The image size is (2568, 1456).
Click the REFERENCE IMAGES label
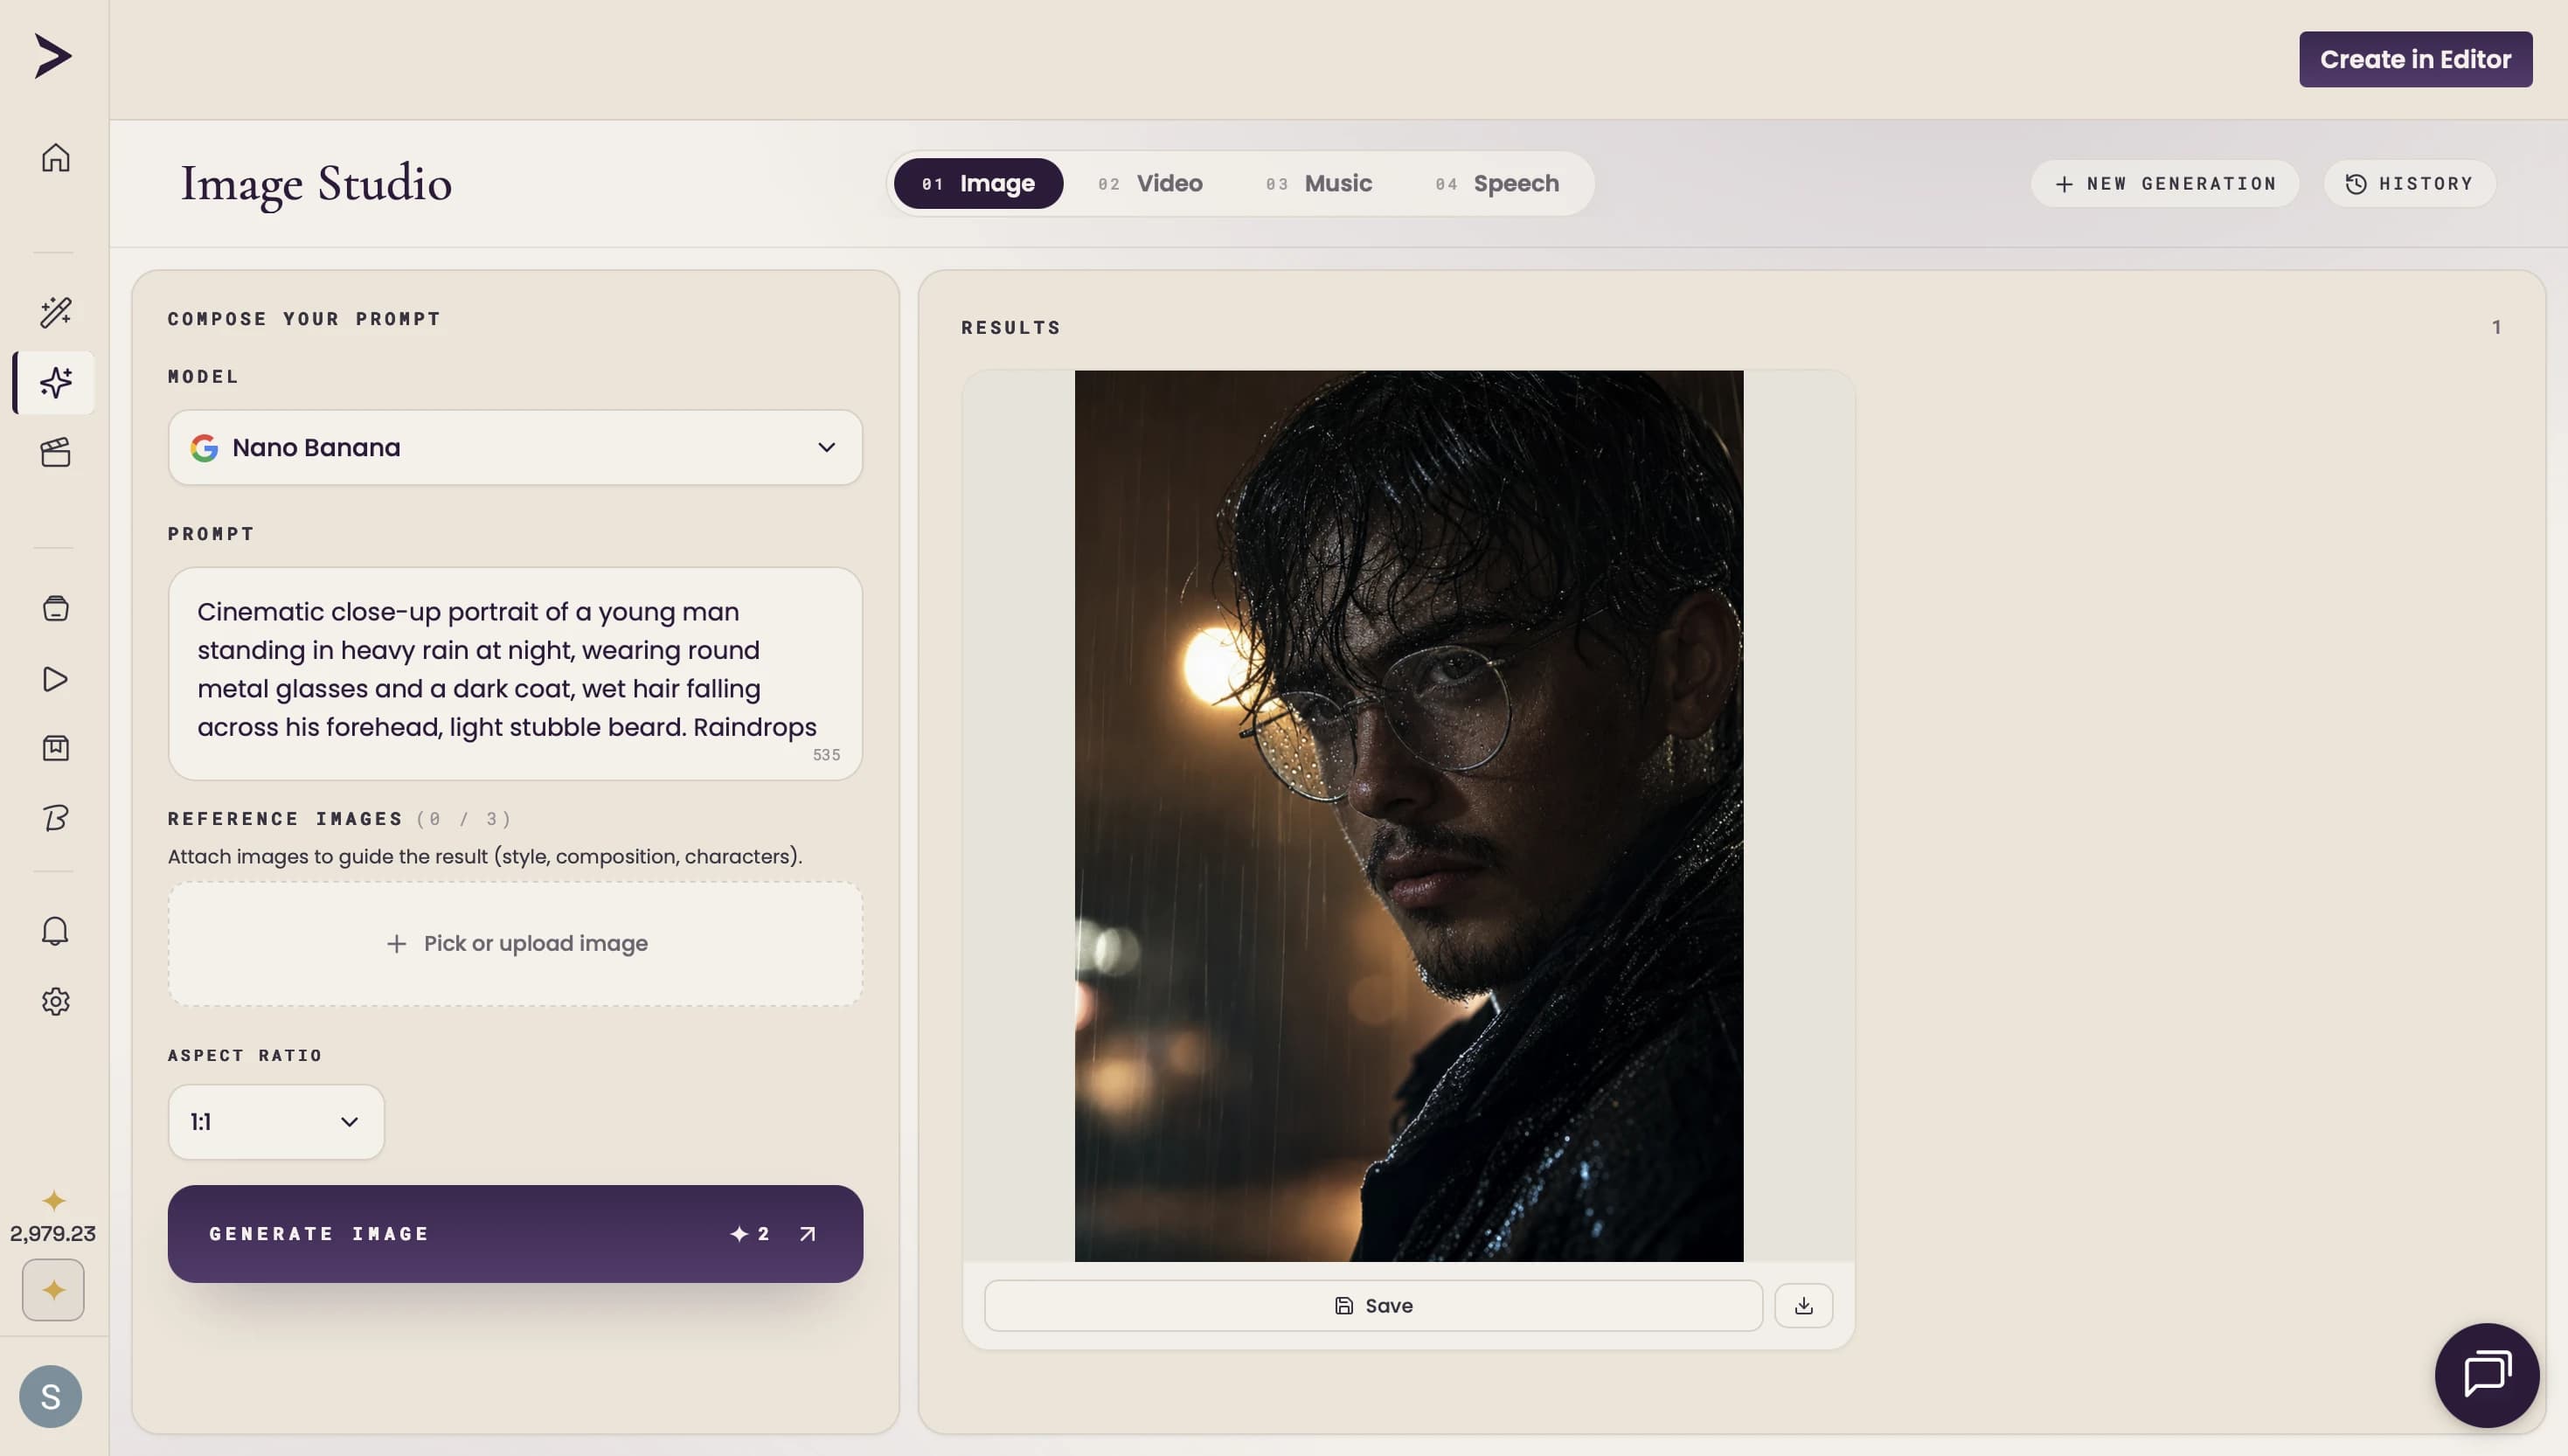click(x=285, y=818)
